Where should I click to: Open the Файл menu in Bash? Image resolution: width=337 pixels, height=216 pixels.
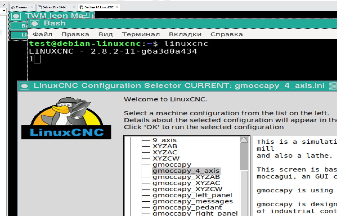coord(43,34)
